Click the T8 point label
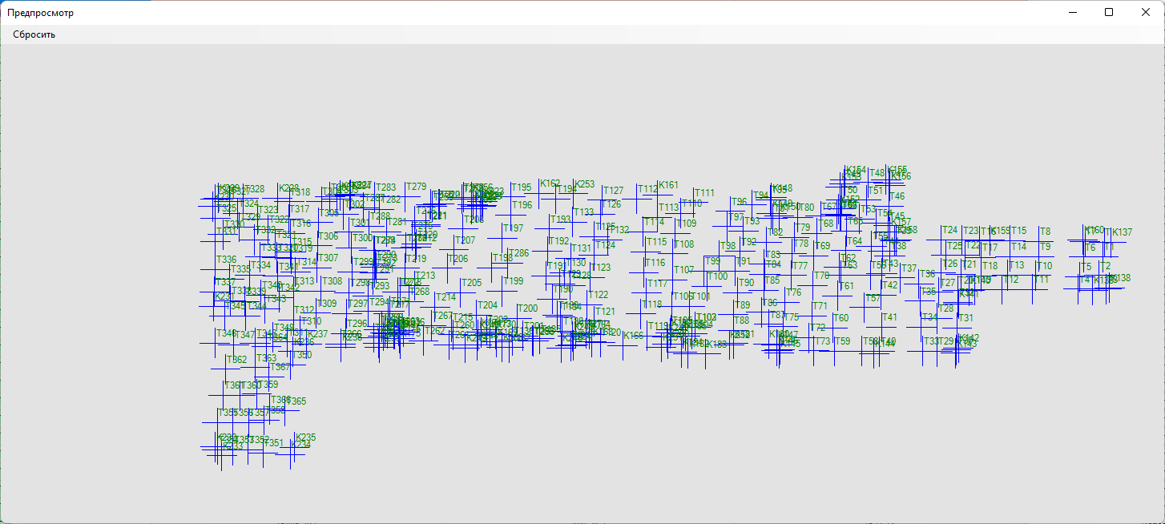This screenshot has height=524, width=1165. tap(1045, 232)
